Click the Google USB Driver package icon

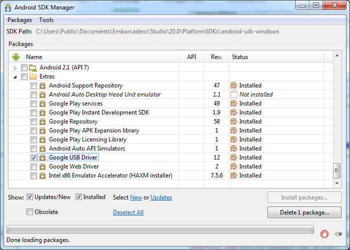click(42, 157)
